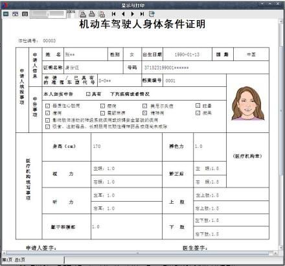Click the first view-mode icon in toolbar

pos(6,14)
